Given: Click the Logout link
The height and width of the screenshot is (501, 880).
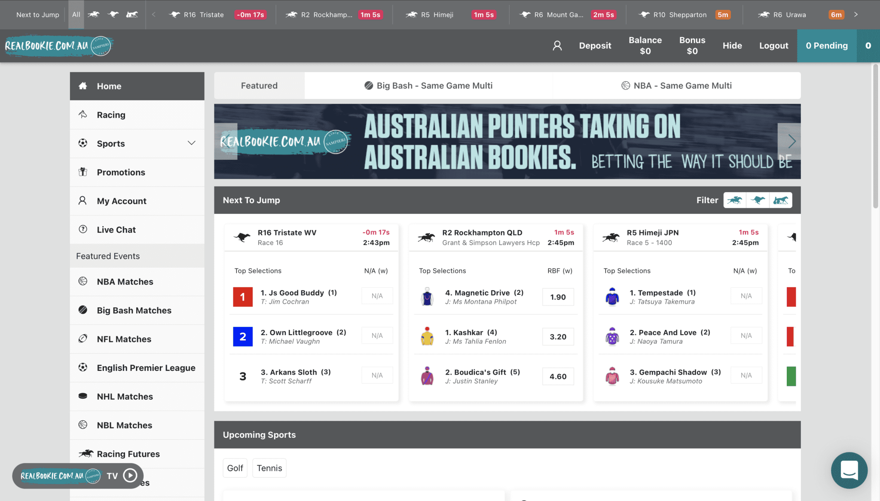Looking at the screenshot, I should click(773, 46).
